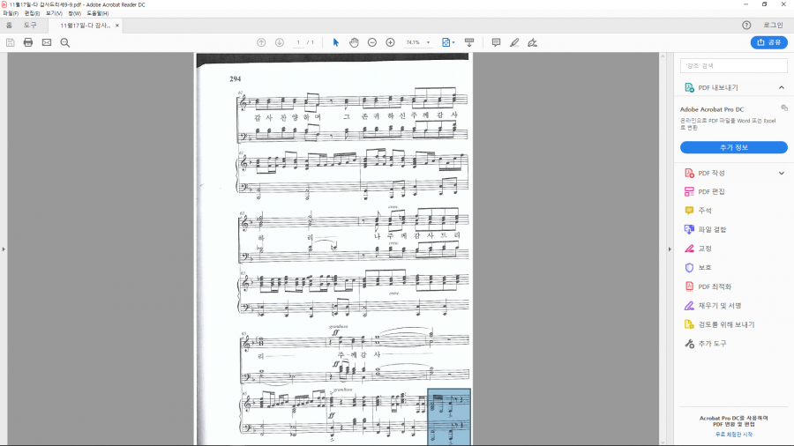
Task: Open 추가 도구 more tools
Action: pos(712,344)
